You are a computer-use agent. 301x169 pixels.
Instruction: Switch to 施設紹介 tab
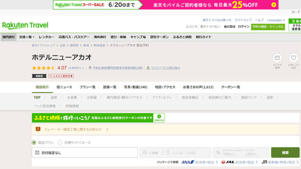coord(42,87)
